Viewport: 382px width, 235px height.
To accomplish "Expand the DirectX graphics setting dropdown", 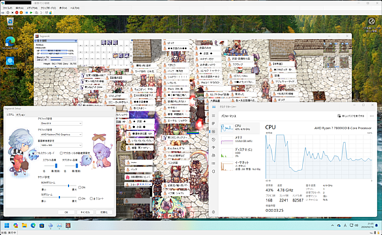I will click(61, 123).
